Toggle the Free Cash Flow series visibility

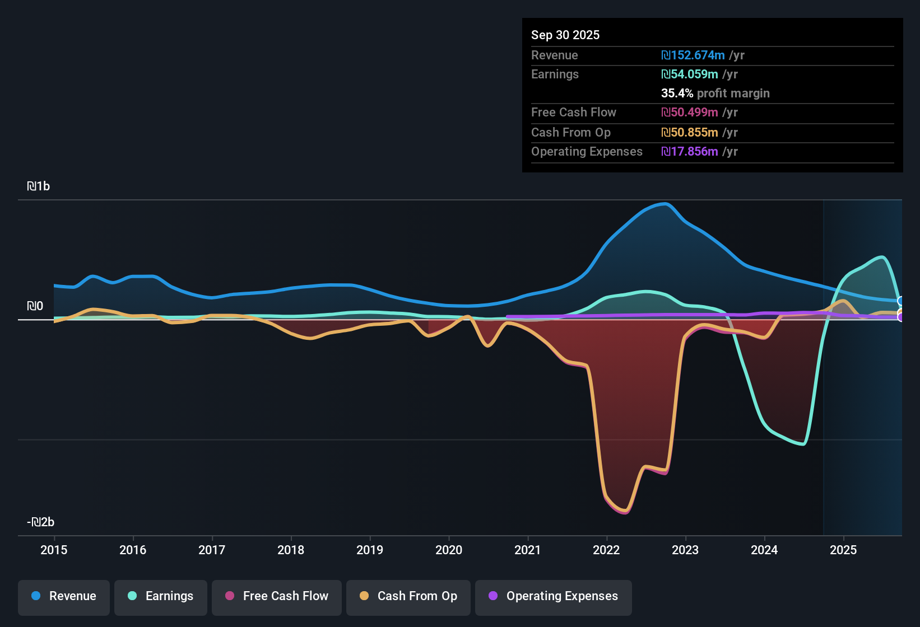pos(276,596)
